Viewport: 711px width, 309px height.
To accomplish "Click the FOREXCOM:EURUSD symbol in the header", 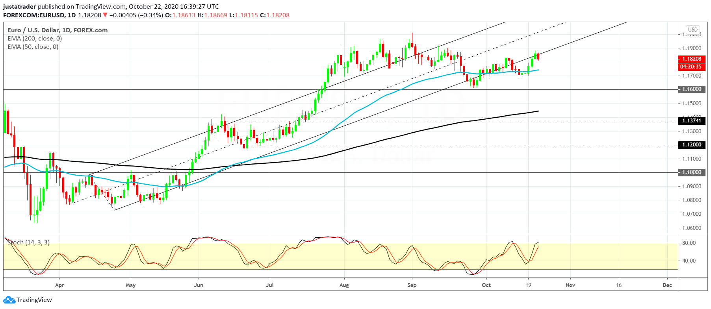I will 34,15.
